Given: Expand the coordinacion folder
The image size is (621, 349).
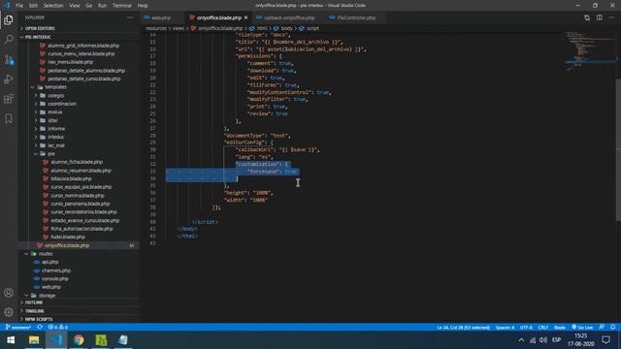Looking at the screenshot, I should click(x=62, y=104).
